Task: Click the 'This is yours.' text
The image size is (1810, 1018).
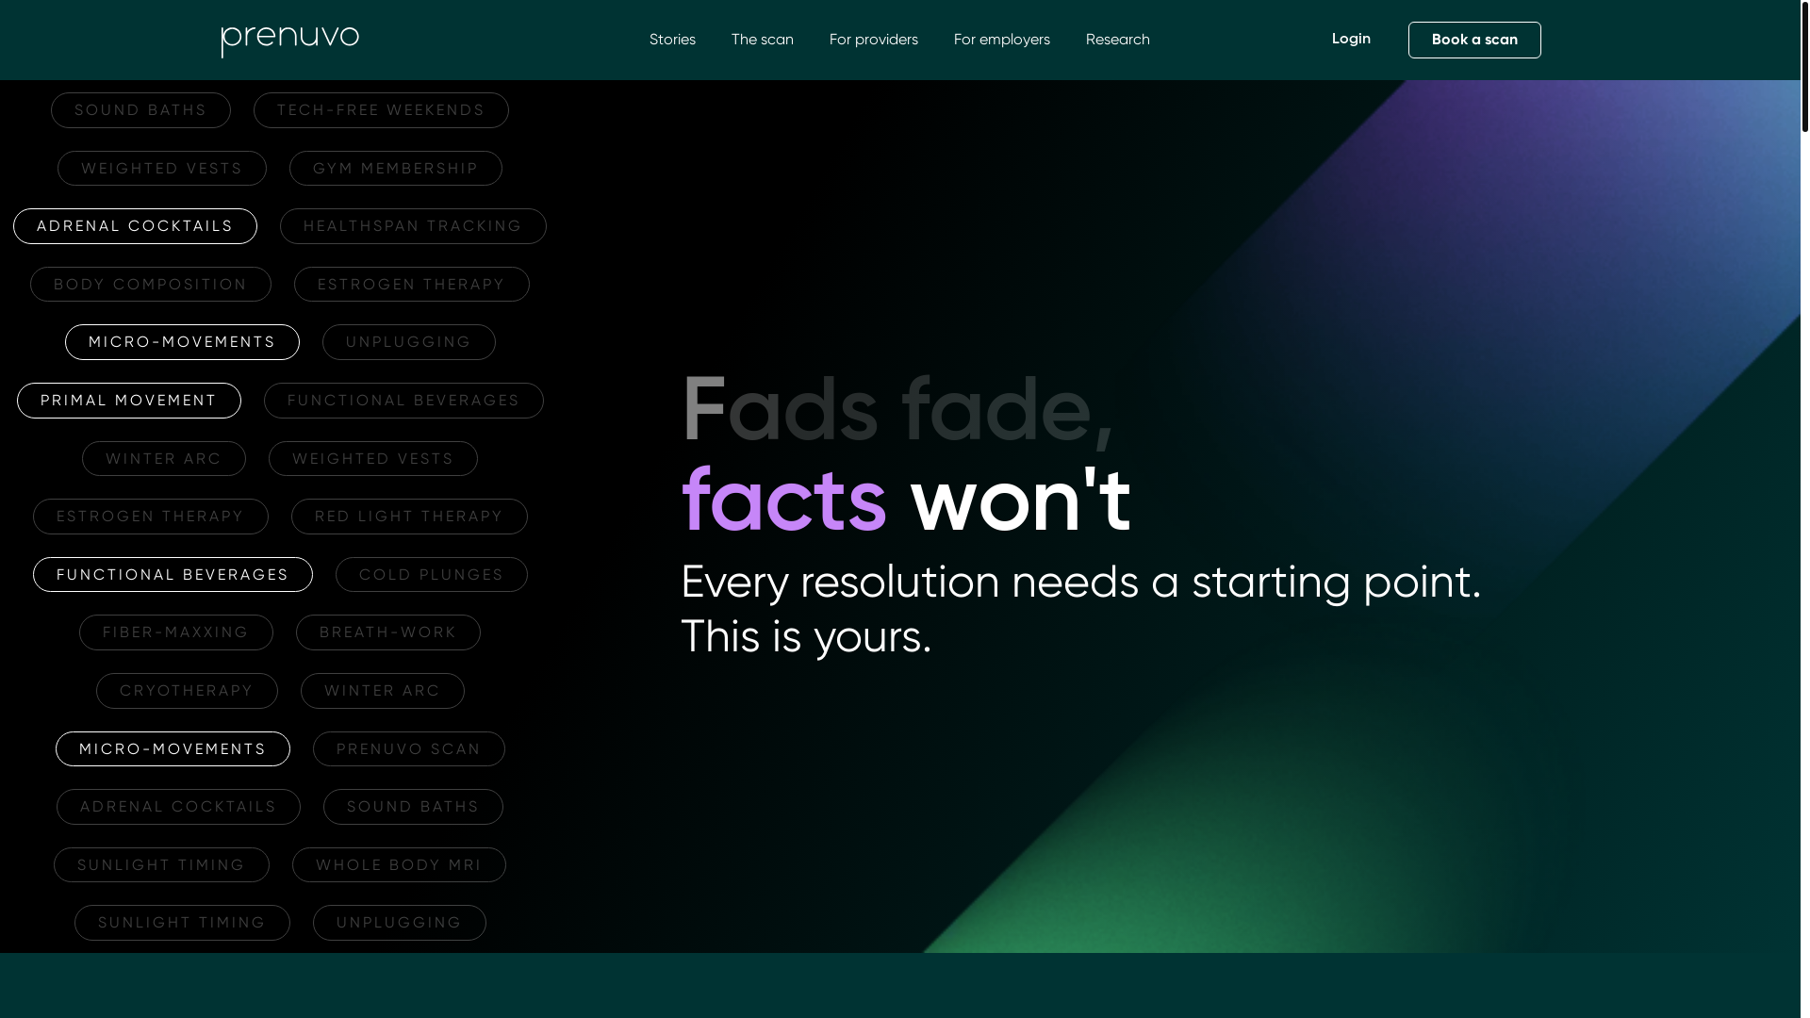Action: 806,637
